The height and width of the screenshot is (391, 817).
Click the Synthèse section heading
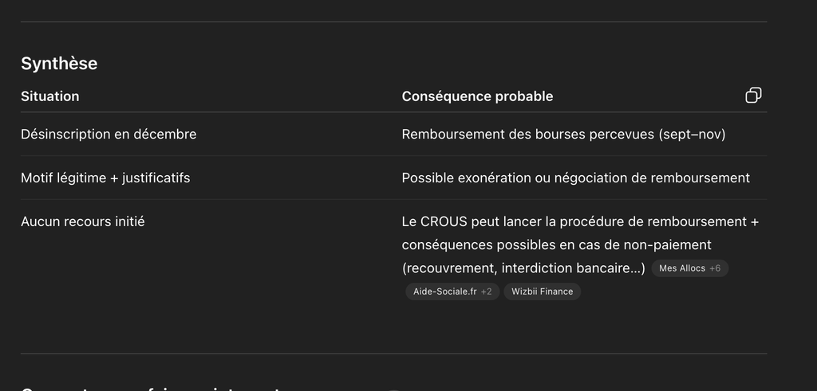59,64
